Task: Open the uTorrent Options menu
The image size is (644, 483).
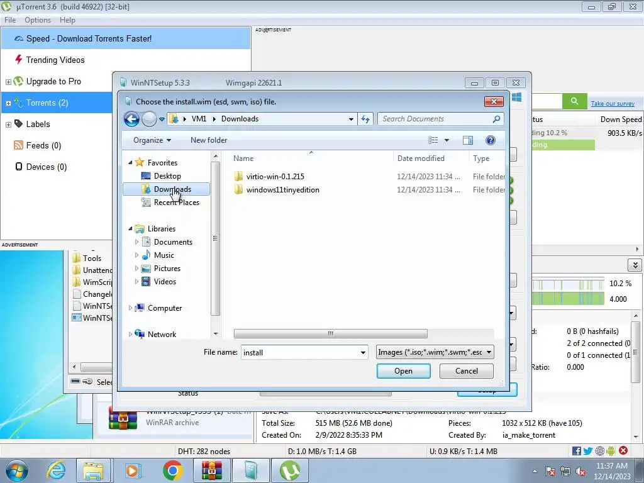Action: 38,19
